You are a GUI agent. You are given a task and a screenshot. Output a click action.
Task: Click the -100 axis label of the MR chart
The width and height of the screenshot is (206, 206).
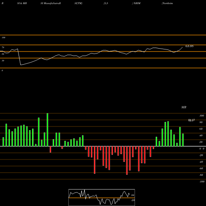click(x=202, y=182)
